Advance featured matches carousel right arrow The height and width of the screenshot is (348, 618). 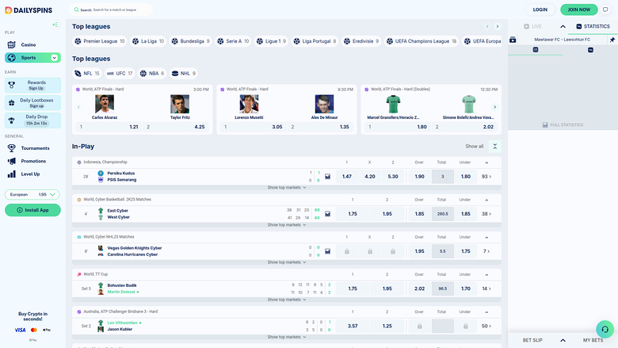(x=494, y=107)
